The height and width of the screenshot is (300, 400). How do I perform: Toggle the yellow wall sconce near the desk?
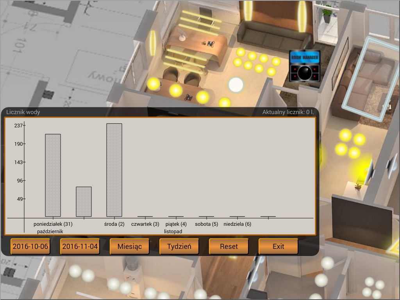point(153,43)
